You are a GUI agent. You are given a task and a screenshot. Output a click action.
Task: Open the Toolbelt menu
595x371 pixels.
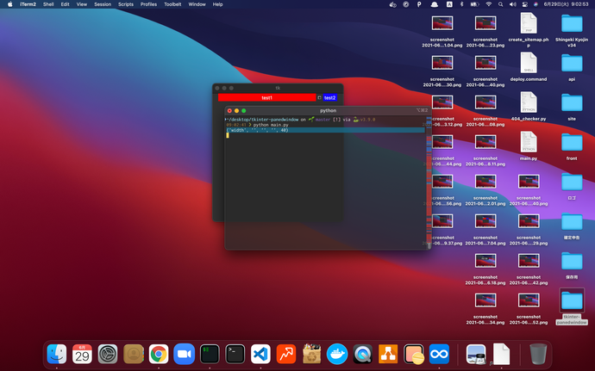pos(172,4)
